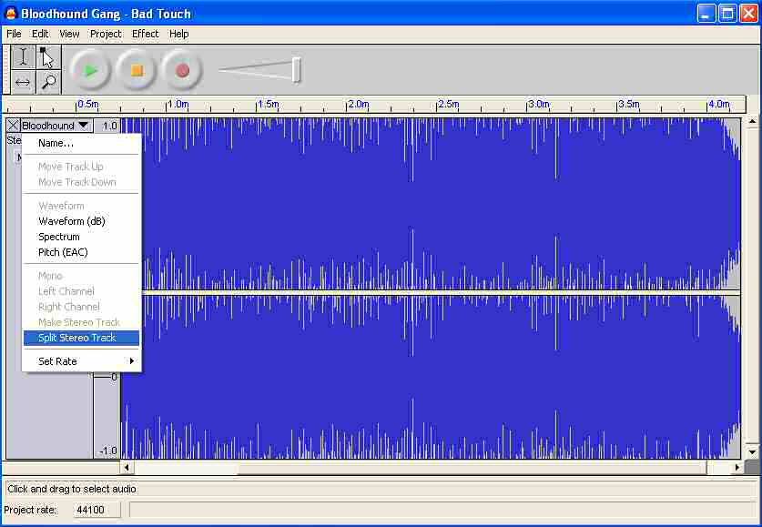
Task: Choose Make Stereo Track
Action: click(82, 322)
